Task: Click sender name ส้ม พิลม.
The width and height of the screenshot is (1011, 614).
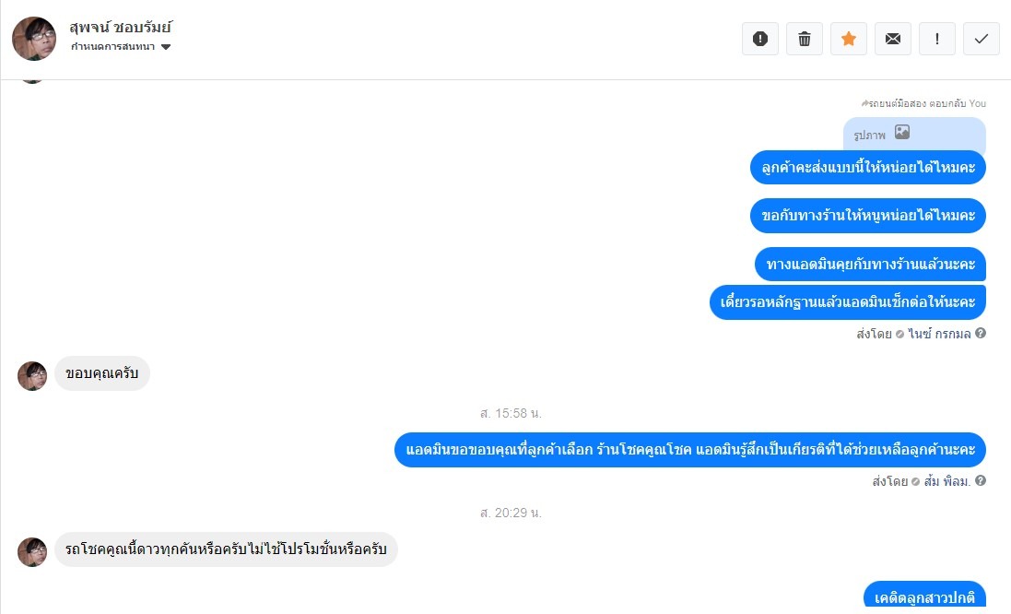Action: [947, 481]
